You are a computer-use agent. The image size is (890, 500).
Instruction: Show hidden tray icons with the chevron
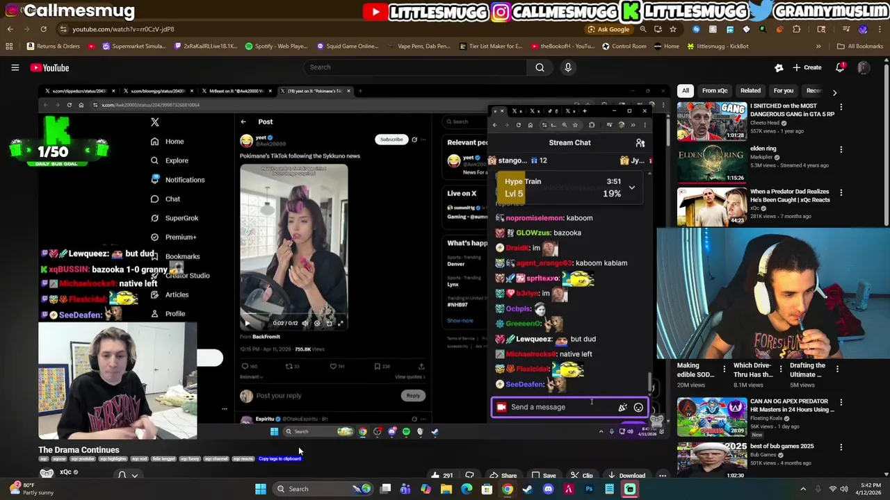pos(803,489)
